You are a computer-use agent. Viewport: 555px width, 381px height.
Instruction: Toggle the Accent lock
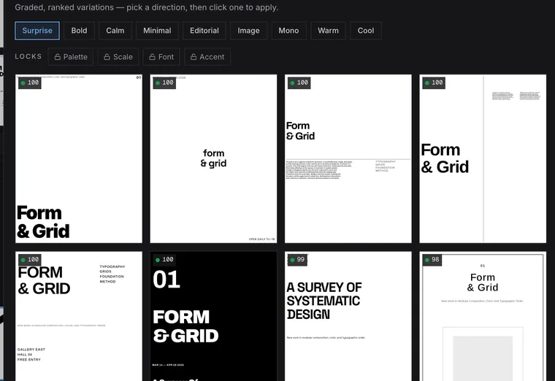click(207, 57)
